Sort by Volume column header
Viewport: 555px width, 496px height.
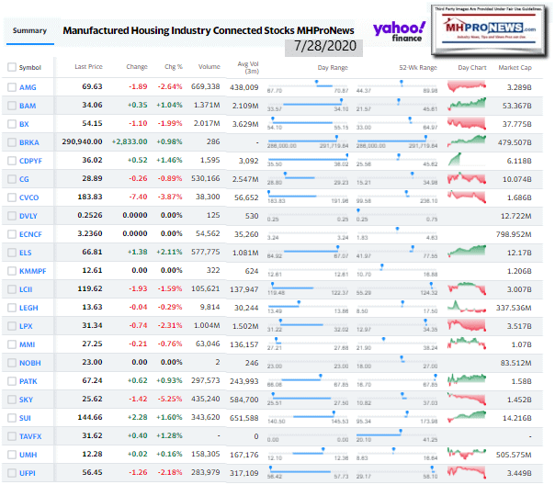coord(210,67)
